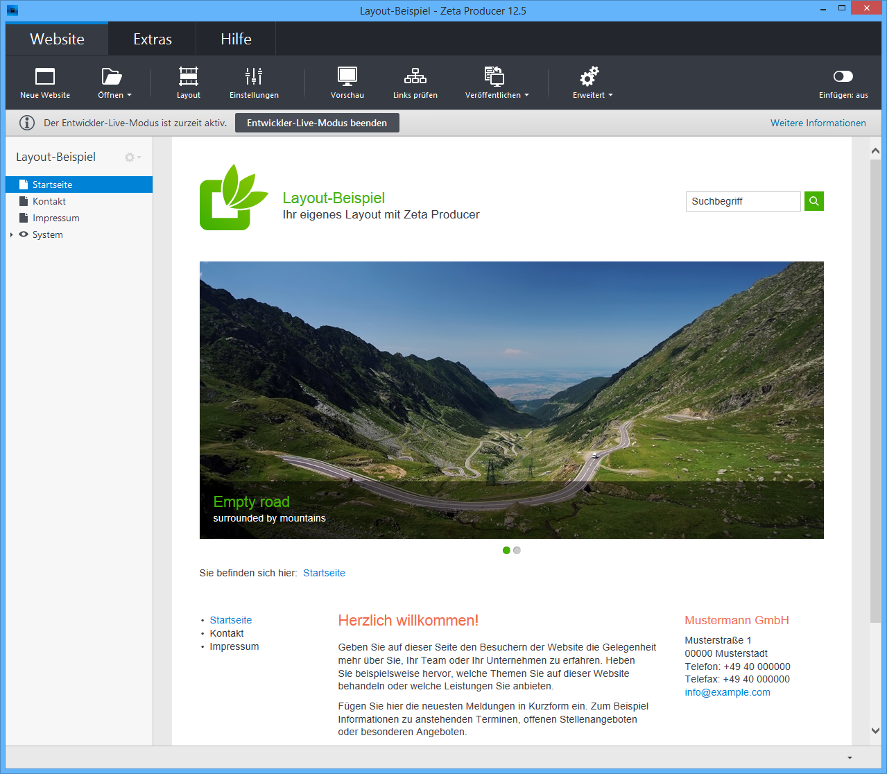Open the Weitere Informationen link
The image size is (887, 774).
tap(818, 123)
